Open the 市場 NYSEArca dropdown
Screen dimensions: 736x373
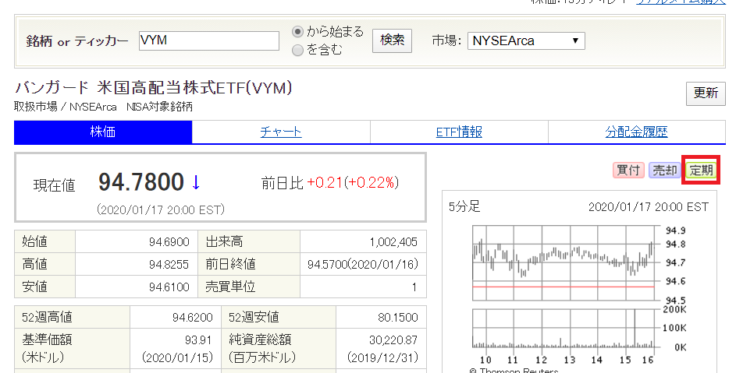pos(526,40)
